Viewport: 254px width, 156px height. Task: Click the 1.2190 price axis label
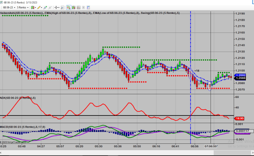[x=240, y=13]
